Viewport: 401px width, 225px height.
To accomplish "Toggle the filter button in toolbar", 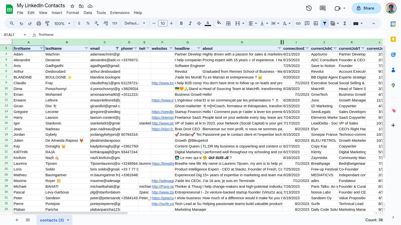I will [325, 23].
